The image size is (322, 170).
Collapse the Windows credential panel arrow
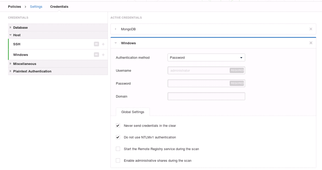[x=116, y=43]
